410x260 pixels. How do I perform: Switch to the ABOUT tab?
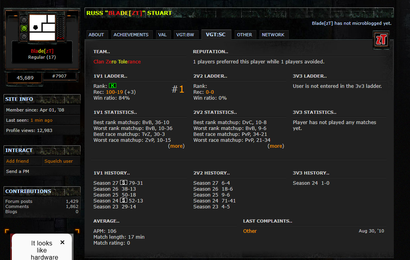[x=96, y=35]
